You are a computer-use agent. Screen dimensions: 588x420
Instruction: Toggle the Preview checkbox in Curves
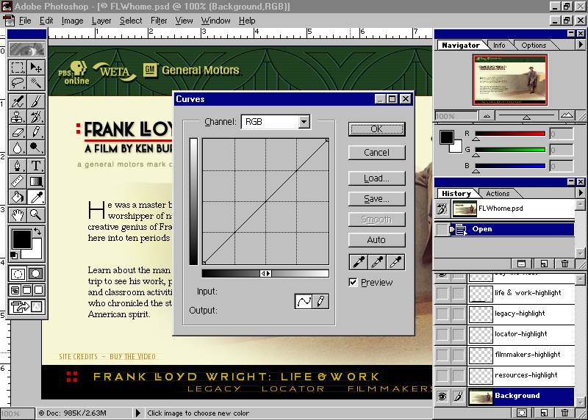[353, 282]
